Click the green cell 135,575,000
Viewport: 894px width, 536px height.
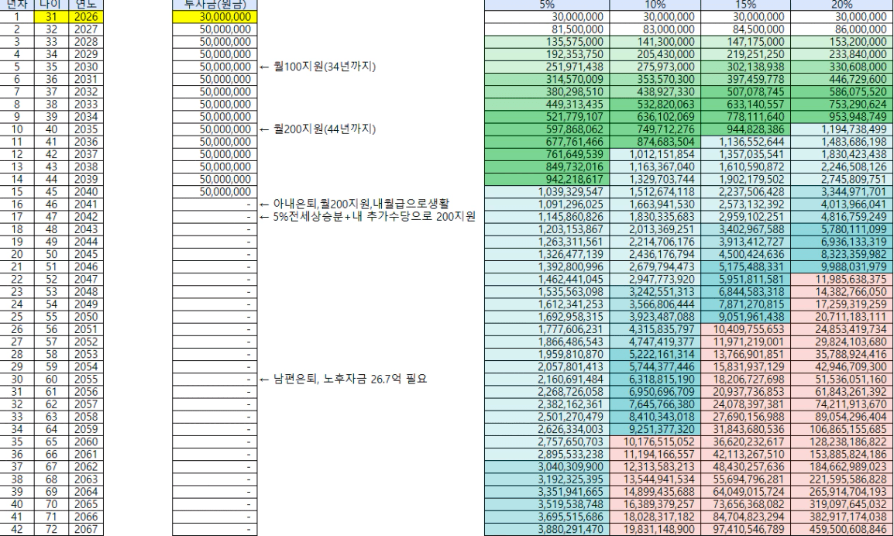coord(548,42)
